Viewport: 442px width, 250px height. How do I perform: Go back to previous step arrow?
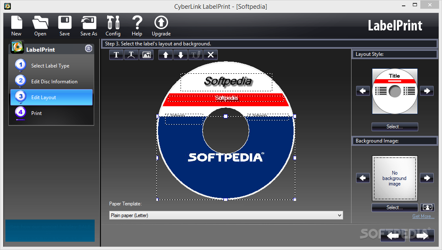pos(393,235)
